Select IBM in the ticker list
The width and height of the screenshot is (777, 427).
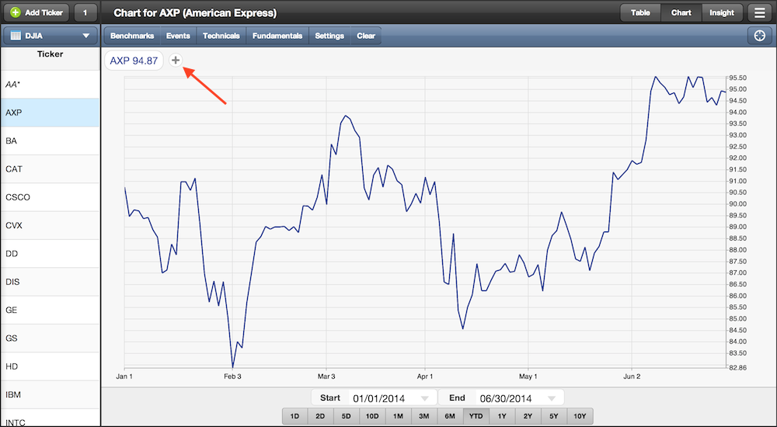(x=50, y=395)
